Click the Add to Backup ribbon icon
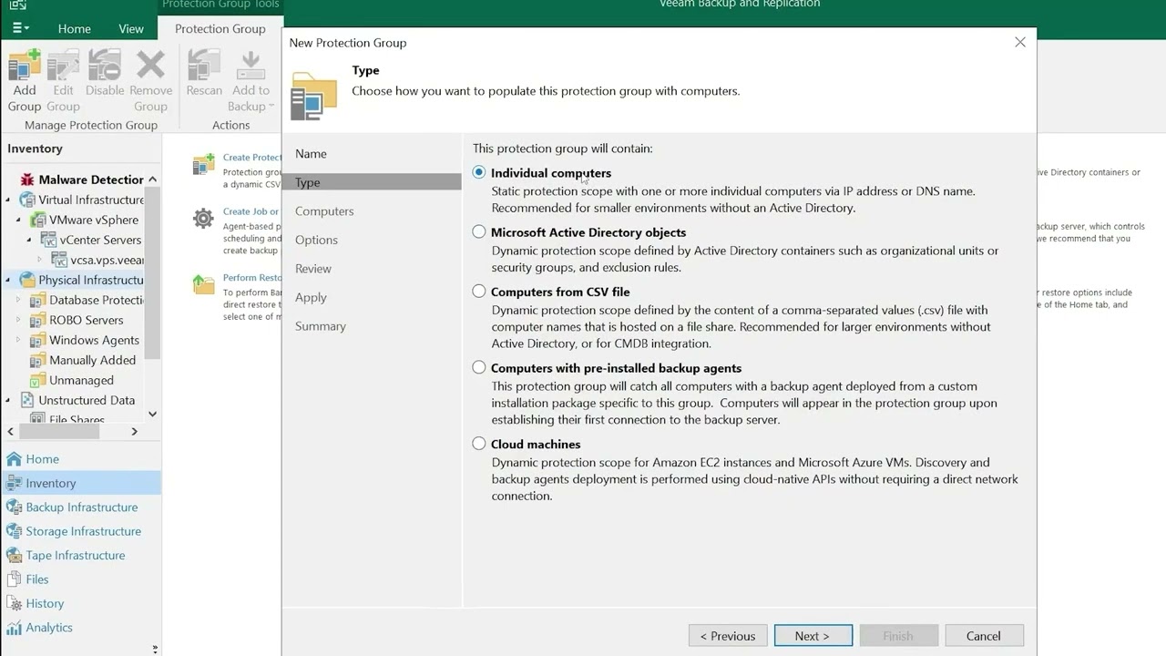This screenshot has height=656, width=1166. pyautogui.click(x=251, y=67)
